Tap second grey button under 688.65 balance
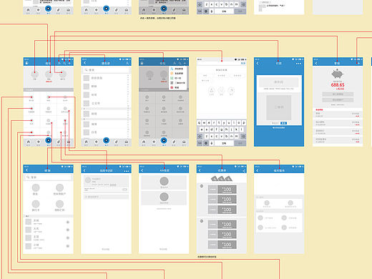This screenshot has height=279, width=372. (x=338, y=100)
